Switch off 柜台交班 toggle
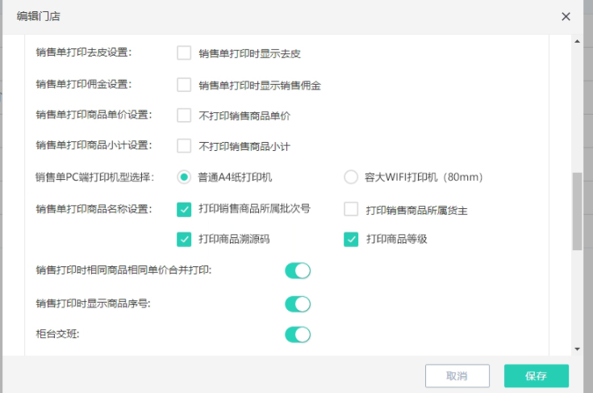 (298, 335)
